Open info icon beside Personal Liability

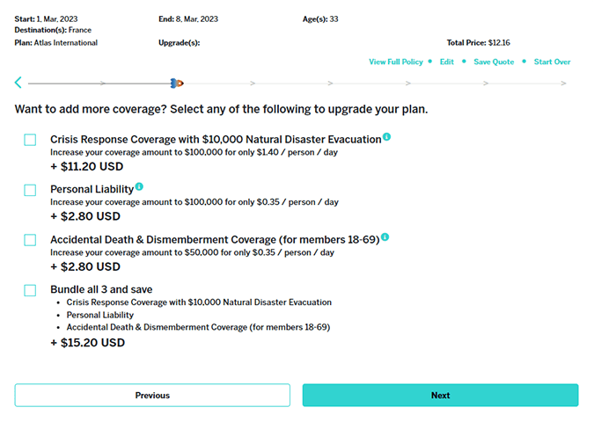139,187
